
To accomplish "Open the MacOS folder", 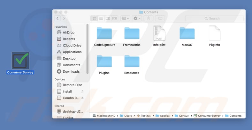I will coord(187,34).
